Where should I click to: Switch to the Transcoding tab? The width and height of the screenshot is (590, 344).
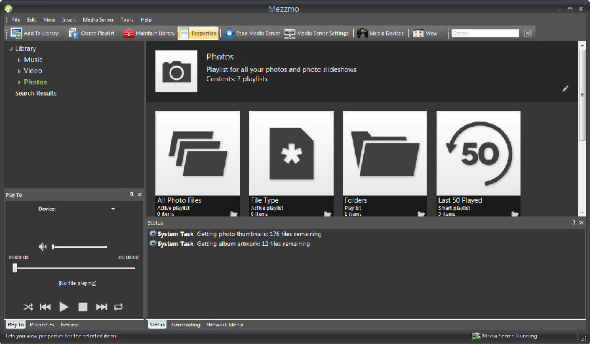[x=186, y=325]
